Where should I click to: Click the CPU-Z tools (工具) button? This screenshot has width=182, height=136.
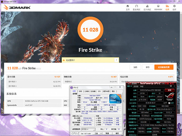(96, 133)
